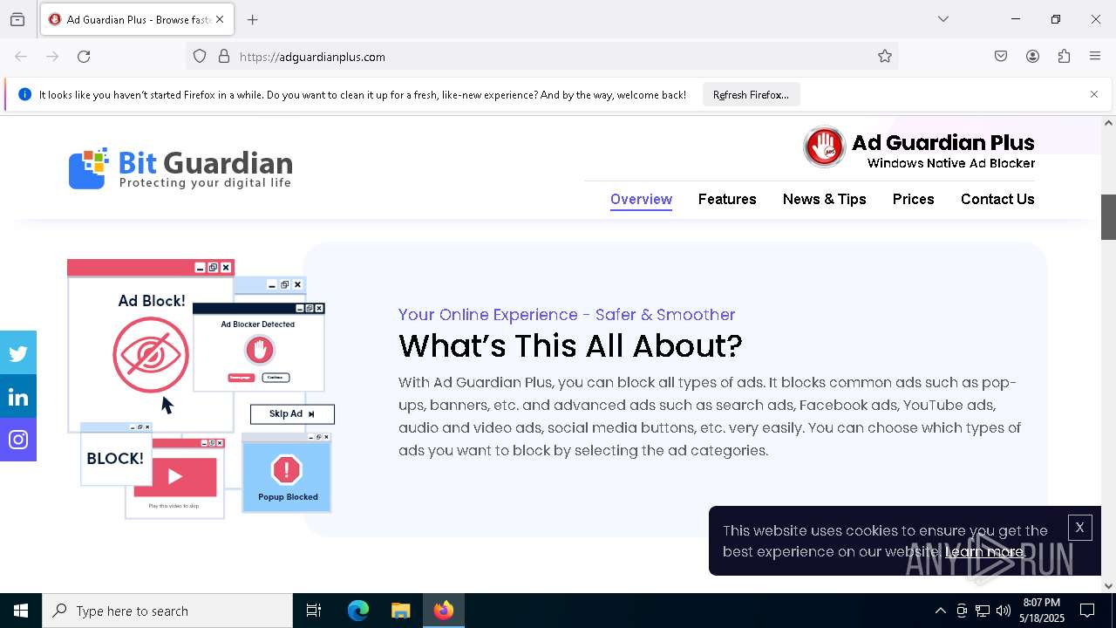Reload the current page

tap(84, 57)
